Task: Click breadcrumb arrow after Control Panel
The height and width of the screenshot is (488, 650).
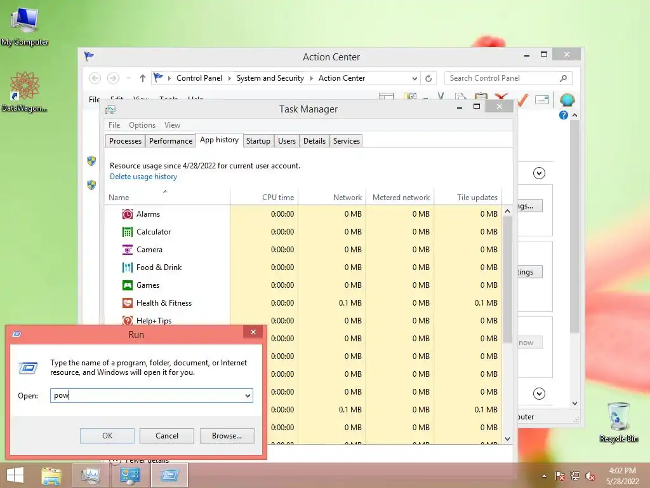Action: [229, 78]
